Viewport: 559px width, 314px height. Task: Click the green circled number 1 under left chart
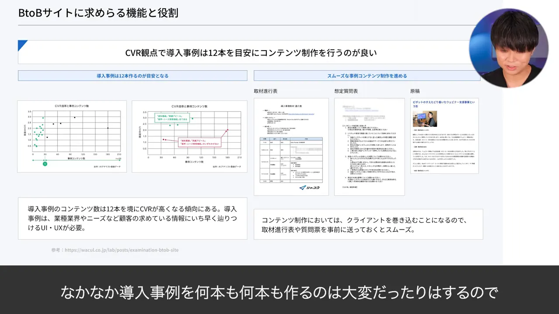pos(45,164)
